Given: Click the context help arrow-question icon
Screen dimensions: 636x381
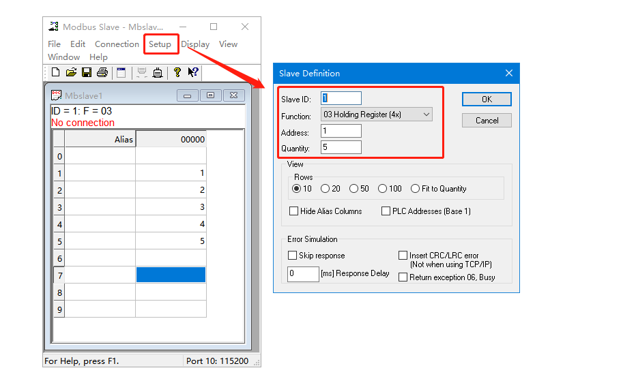Looking at the screenshot, I should tap(193, 72).
